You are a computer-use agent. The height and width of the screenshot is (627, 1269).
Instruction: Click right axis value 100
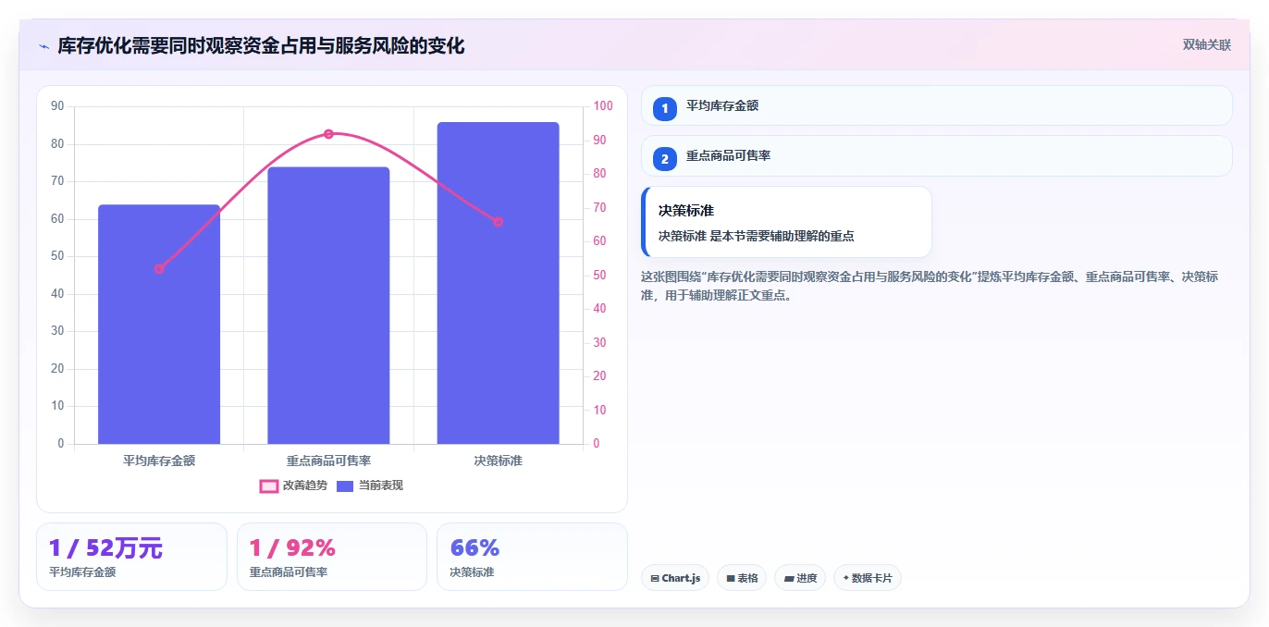tap(603, 106)
